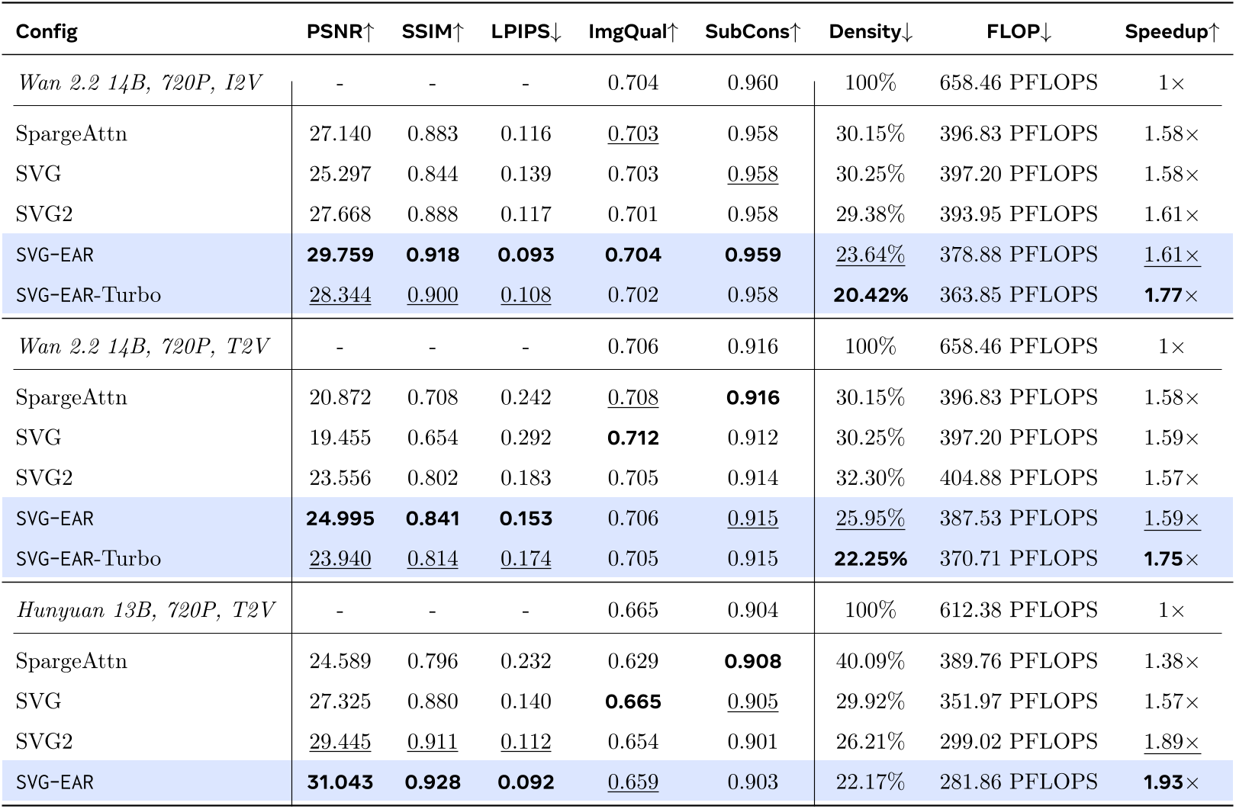Select the Speedup column header
1236x809 pixels.
1171,32
